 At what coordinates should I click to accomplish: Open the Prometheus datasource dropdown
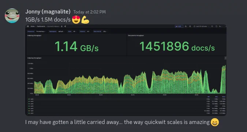[x=41, y=32]
